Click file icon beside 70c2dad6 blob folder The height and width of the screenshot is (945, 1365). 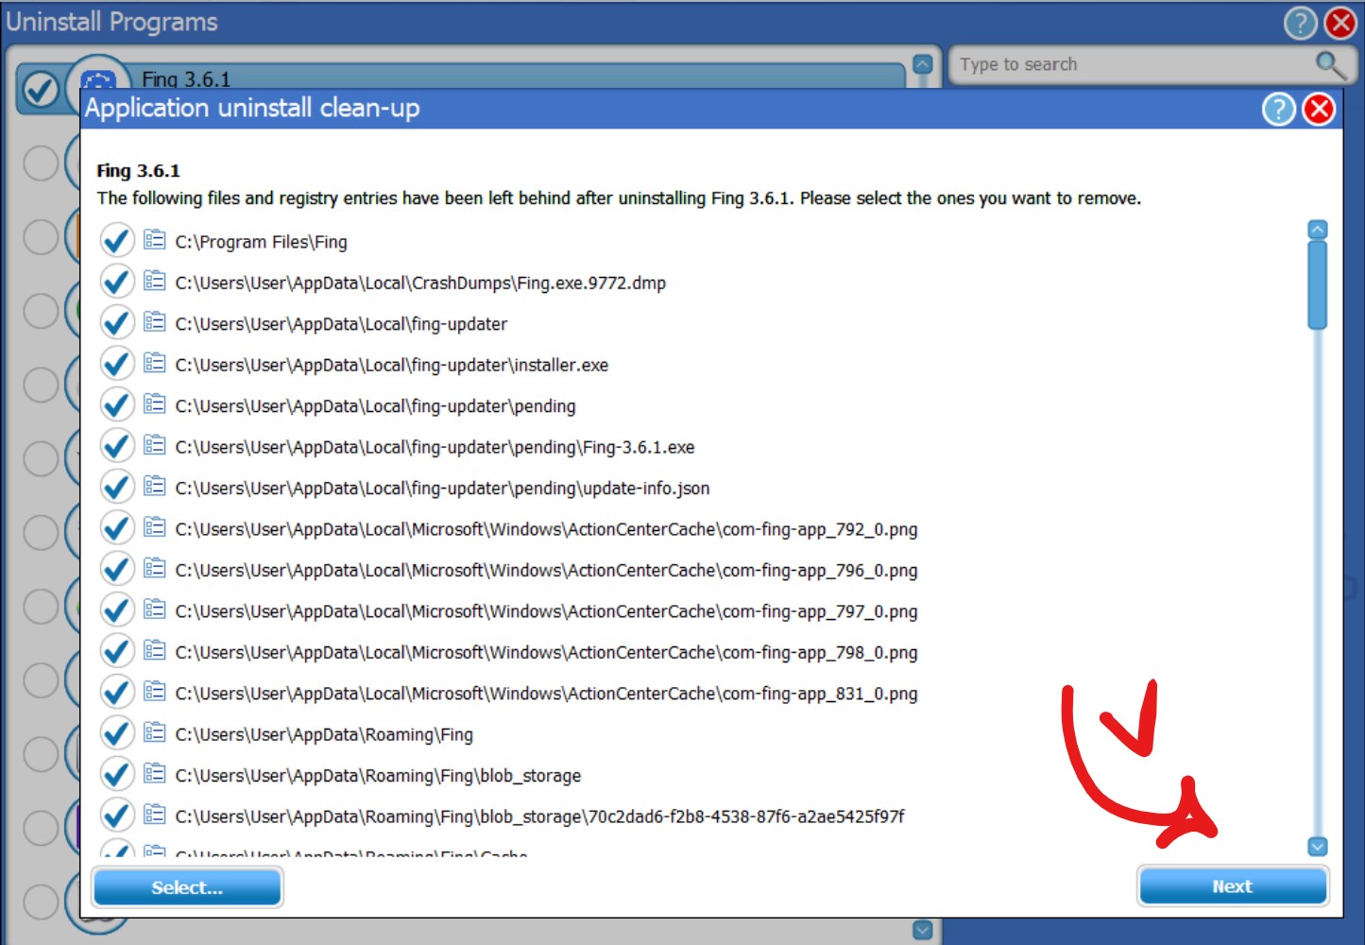[x=155, y=815]
